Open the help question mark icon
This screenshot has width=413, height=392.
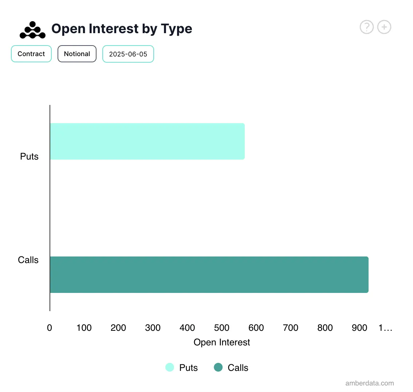click(367, 27)
